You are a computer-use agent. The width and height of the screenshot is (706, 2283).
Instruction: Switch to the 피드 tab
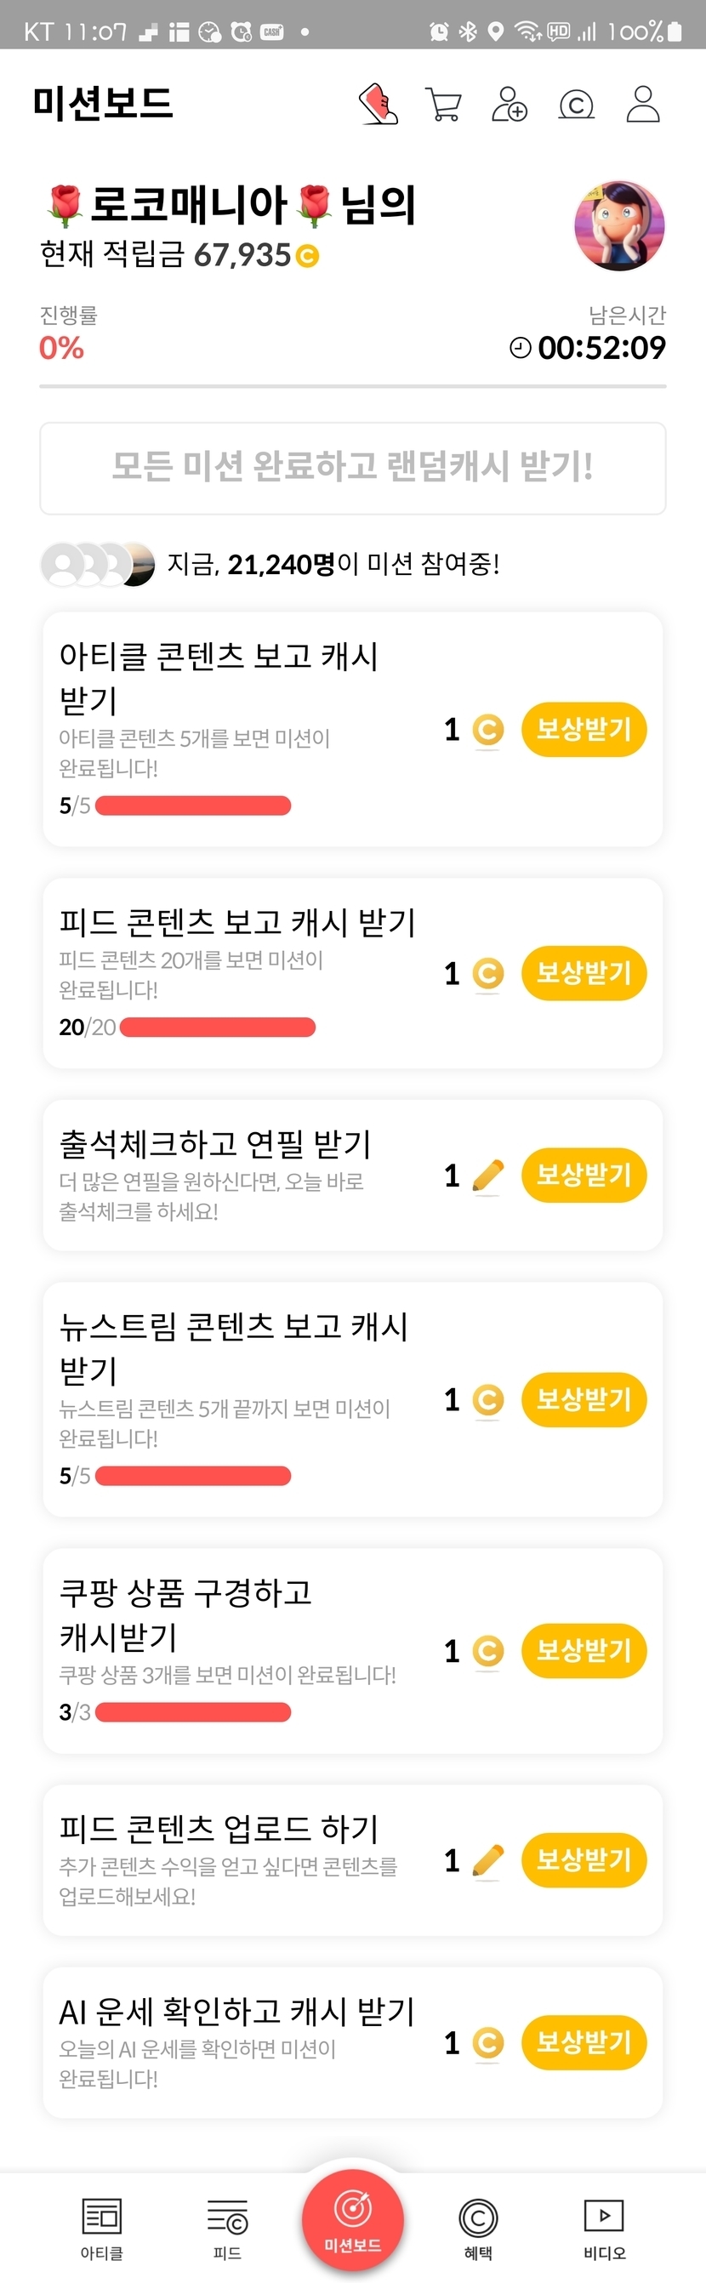pyautogui.click(x=228, y=2226)
